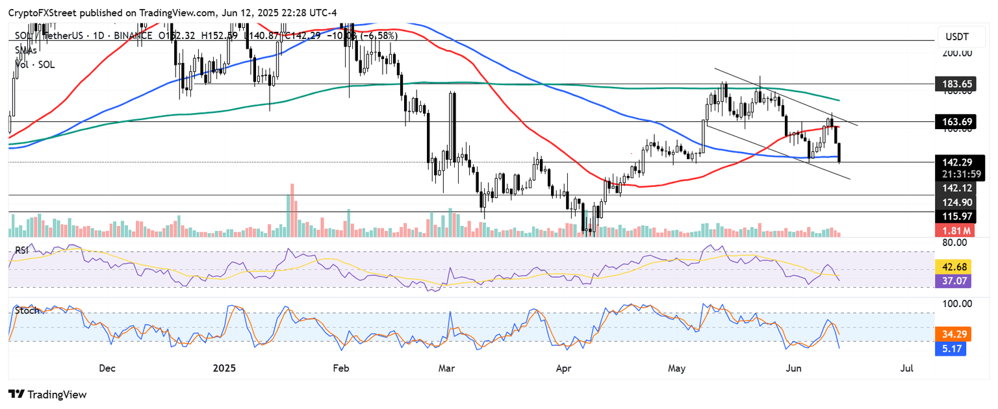Click the red 1.81 M volume label
The height and width of the screenshot is (409, 998).
[x=953, y=230]
